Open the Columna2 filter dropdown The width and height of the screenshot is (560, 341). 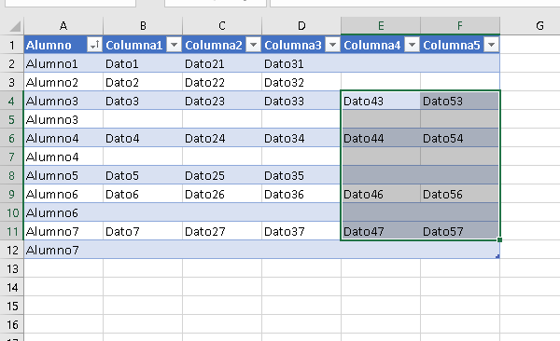click(254, 45)
